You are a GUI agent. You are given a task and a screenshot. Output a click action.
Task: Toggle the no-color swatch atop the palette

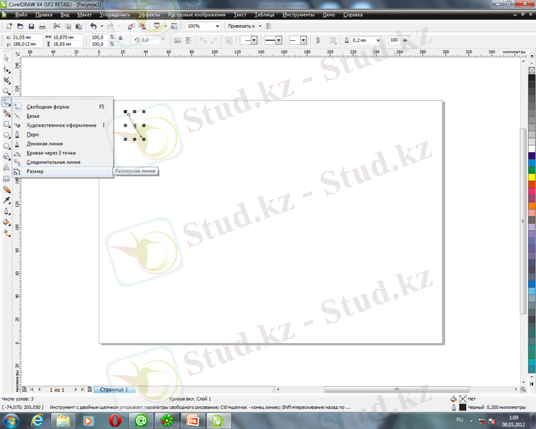(532, 70)
